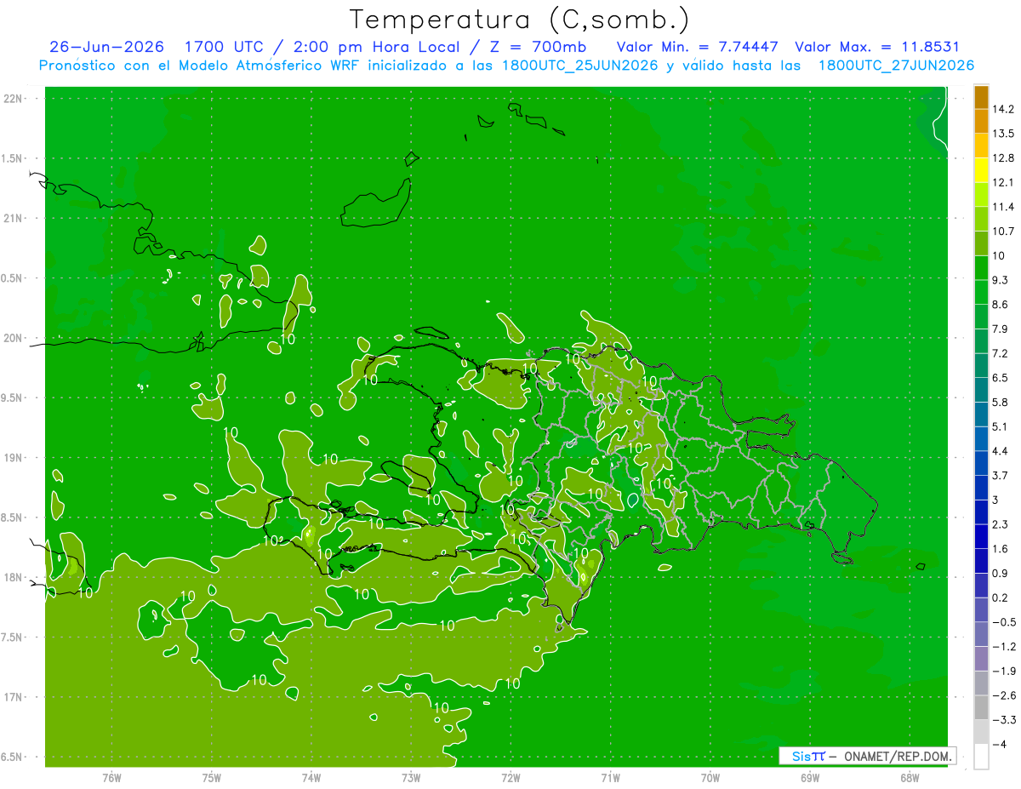
Task: Click the '5.1' value on the color bar
Action: 1001,426
